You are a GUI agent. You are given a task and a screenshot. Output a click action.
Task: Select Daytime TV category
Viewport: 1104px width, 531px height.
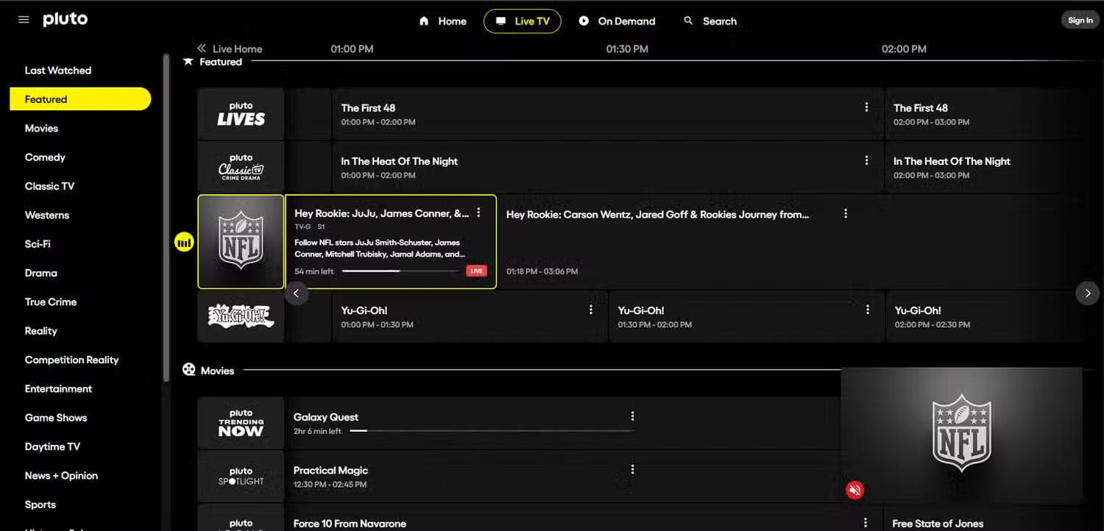(52, 446)
